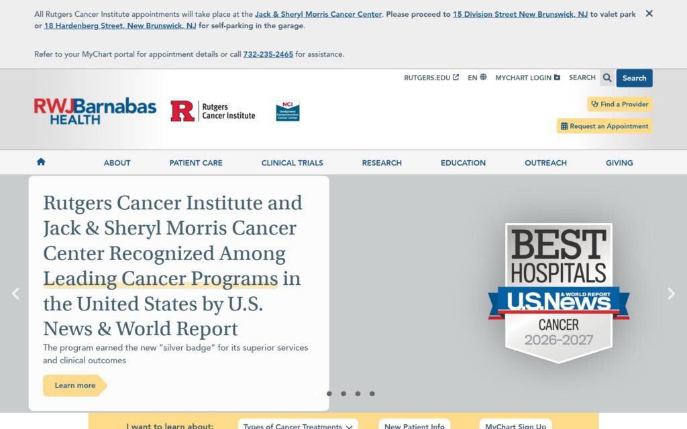This screenshot has width=687, height=429.
Task: Open the ABOUT menu
Action: click(x=117, y=163)
